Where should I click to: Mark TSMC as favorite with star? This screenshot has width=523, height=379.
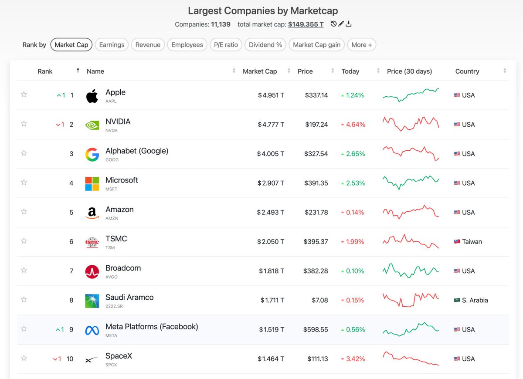[24, 241]
